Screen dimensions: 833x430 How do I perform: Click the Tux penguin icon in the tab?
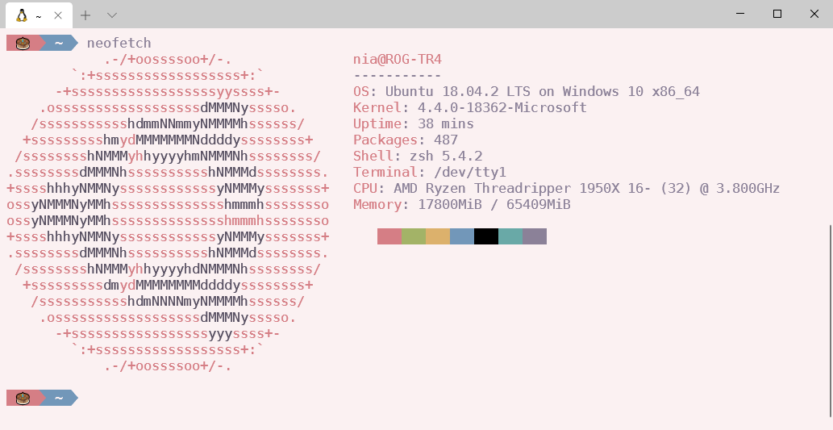coord(21,15)
